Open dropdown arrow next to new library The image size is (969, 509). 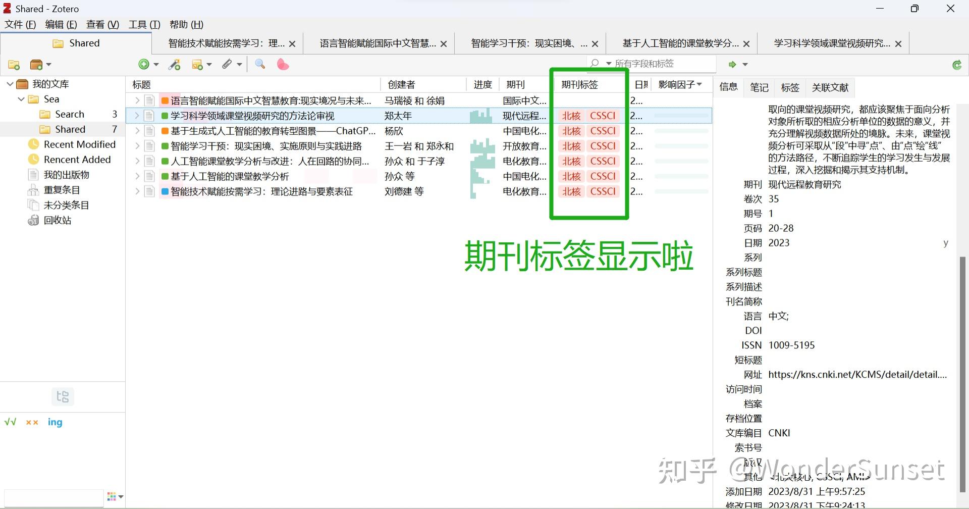[x=49, y=65]
